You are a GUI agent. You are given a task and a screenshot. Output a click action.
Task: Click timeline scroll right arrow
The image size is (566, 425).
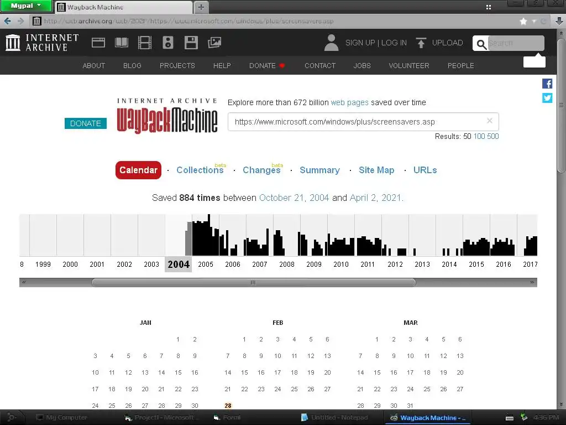pos(532,282)
